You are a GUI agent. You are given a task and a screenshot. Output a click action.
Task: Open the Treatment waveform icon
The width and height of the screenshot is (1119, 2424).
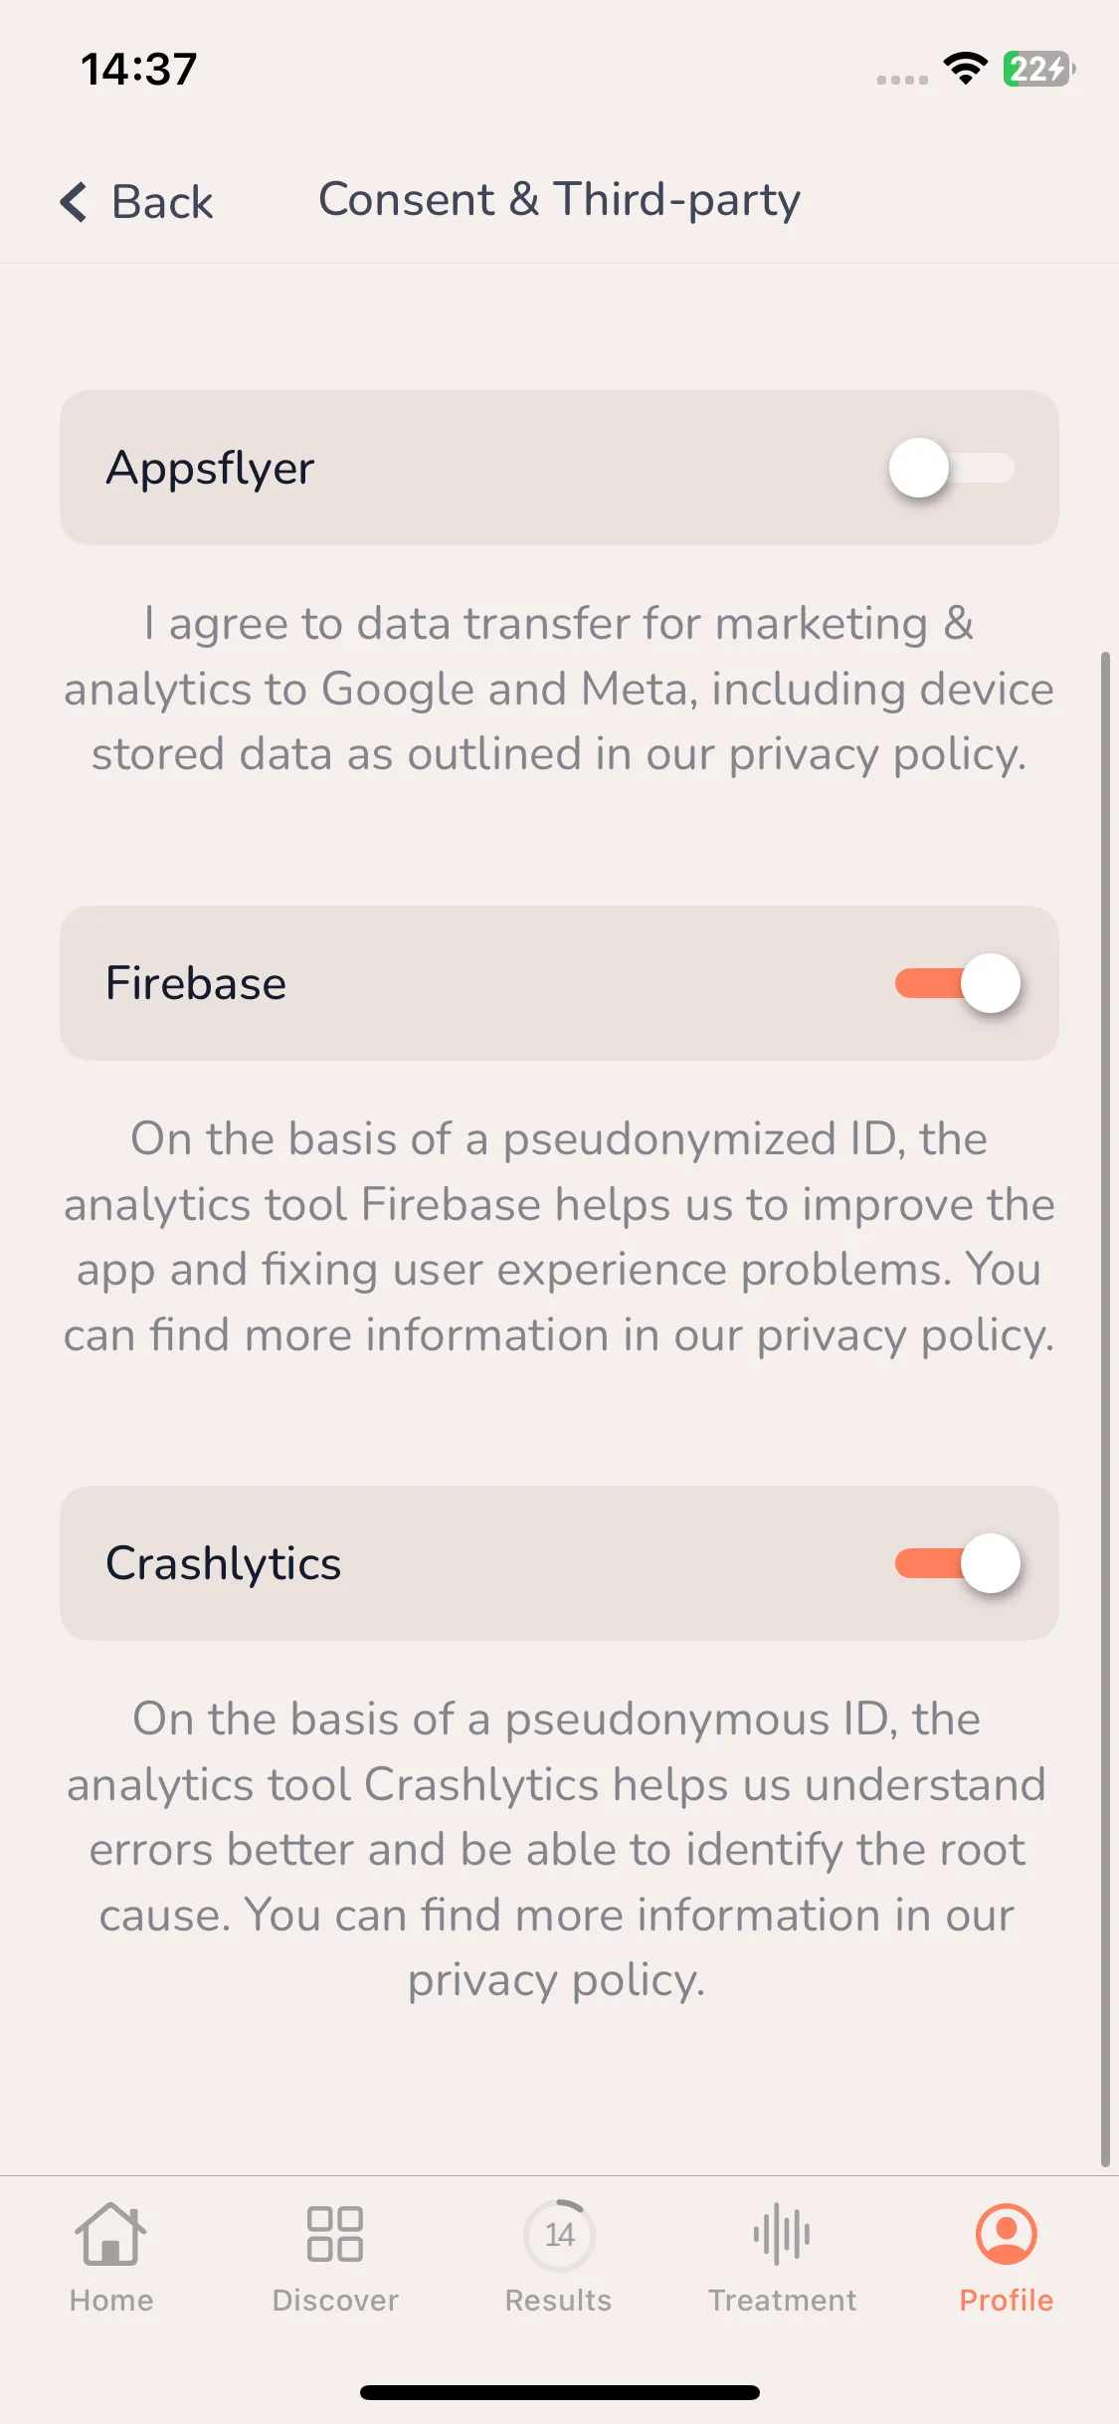pos(782,2234)
